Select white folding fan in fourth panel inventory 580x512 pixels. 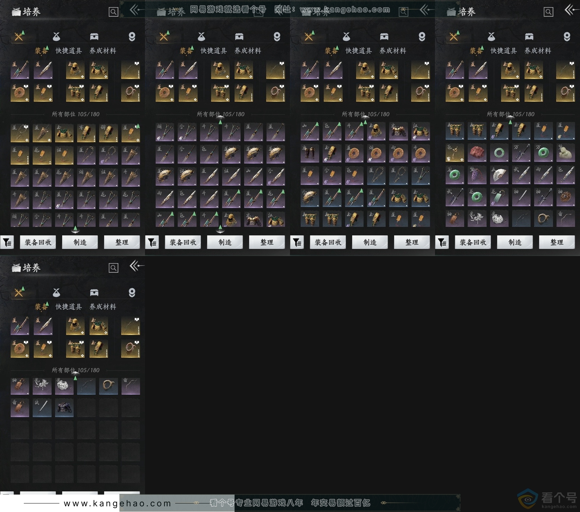[x=499, y=175]
